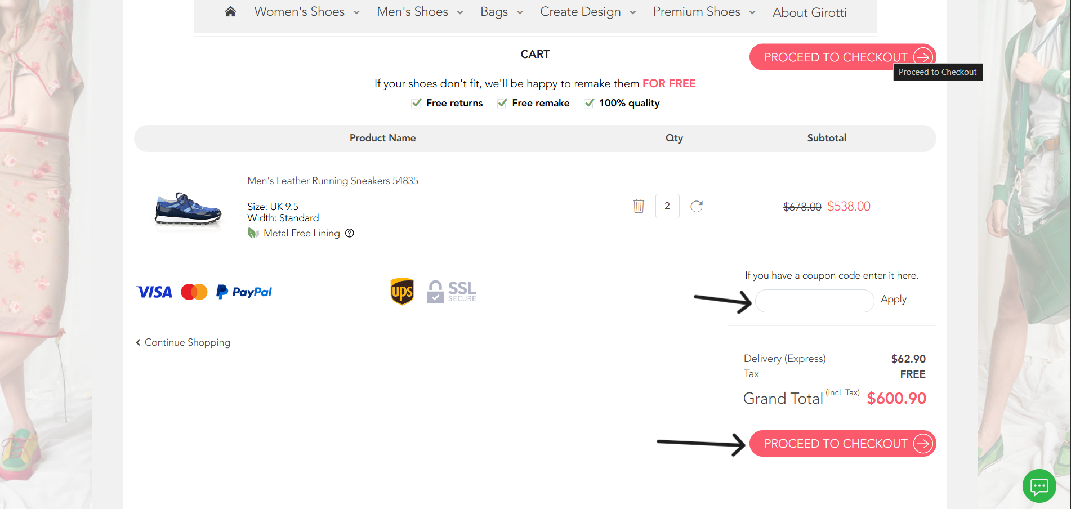Click the 100% quality checkmark

589,103
